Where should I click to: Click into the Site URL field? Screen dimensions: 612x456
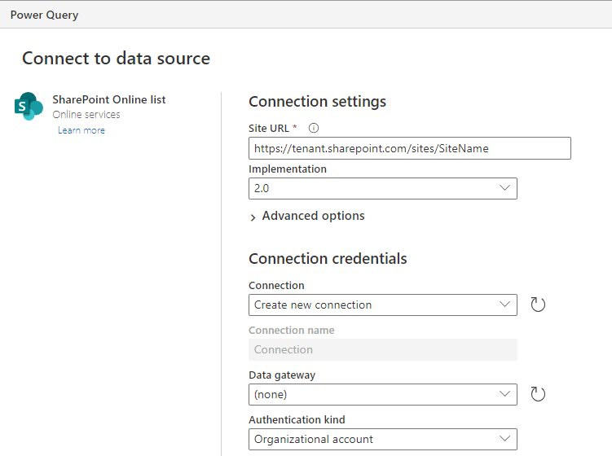(x=410, y=148)
